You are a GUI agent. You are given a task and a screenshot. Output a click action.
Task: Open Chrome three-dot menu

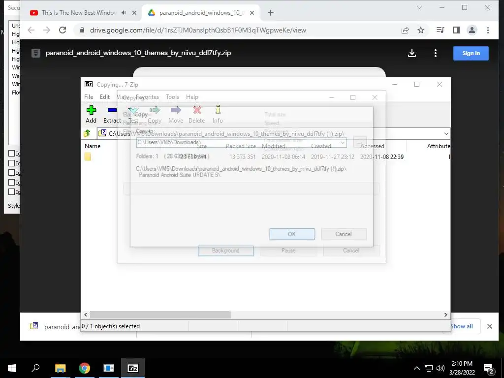(488, 30)
